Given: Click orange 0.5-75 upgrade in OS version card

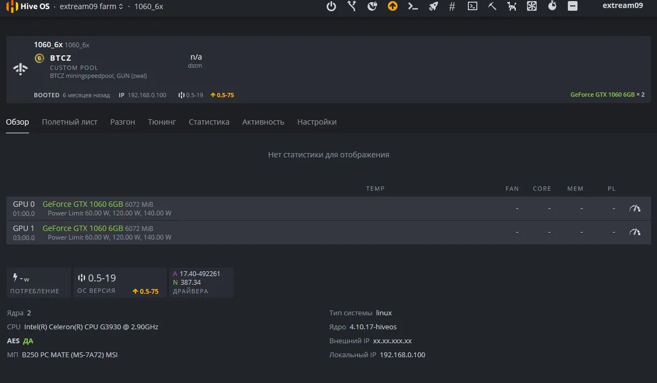Looking at the screenshot, I should [x=146, y=292].
